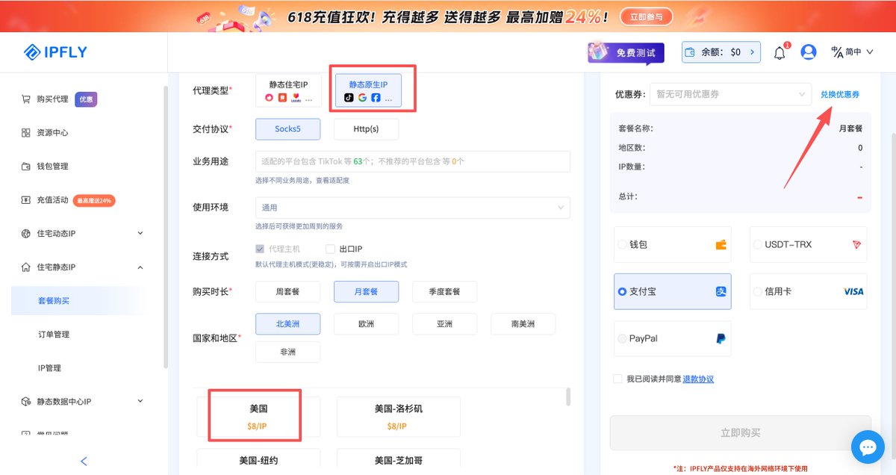Select the 欧洲 region tab
The image size is (896, 475).
click(366, 323)
